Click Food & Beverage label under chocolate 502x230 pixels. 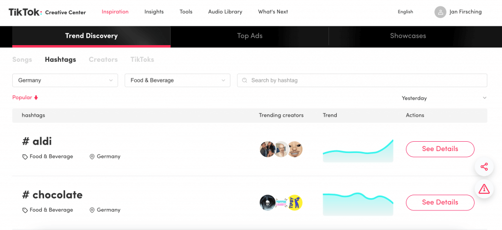tap(51, 210)
